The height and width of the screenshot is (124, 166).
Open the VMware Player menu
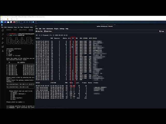(x=3, y=19)
